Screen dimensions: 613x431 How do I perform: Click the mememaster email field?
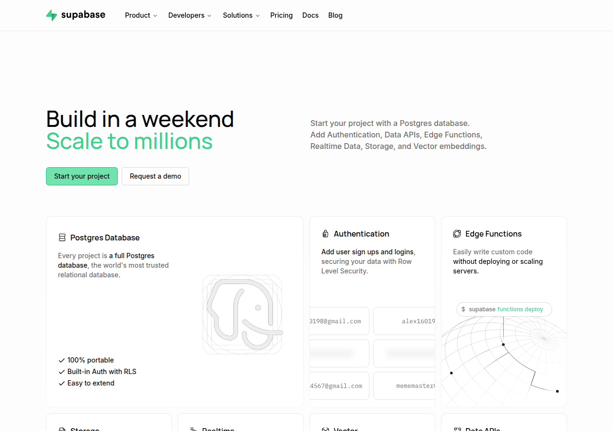point(404,386)
